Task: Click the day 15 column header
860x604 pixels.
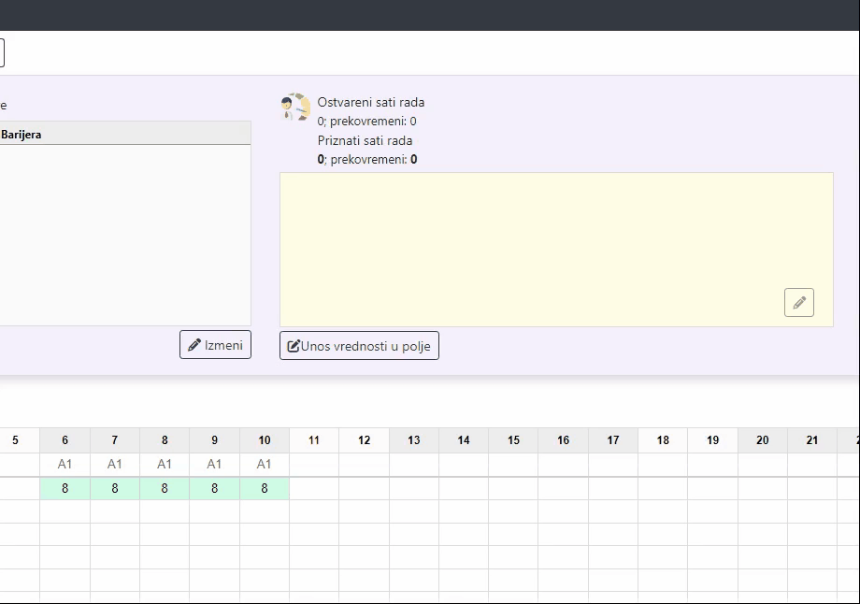Action: (x=513, y=440)
